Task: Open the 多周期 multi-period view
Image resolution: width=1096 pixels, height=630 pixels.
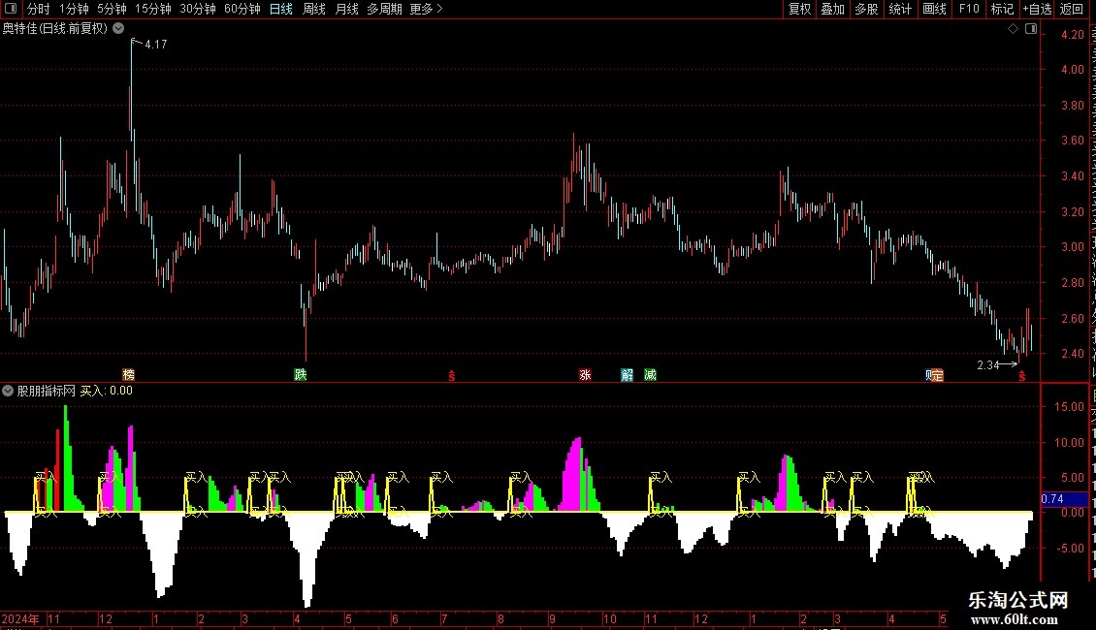Action: (x=384, y=9)
